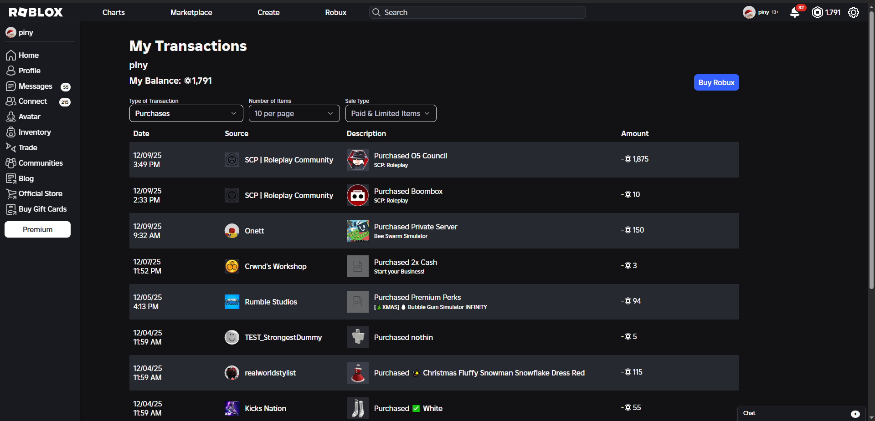Open the settings gear icon
The width and height of the screenshot is (875, 421).
pos(854,12)
